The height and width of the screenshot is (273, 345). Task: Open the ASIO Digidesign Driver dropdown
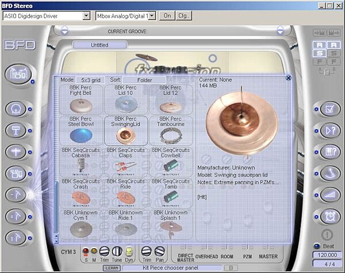(x=86, y=16)
